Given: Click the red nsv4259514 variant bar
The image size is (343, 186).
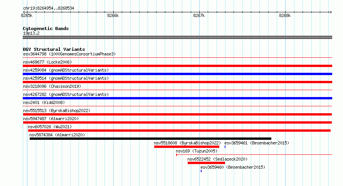Looking at the screenshot, I should 177,82.
